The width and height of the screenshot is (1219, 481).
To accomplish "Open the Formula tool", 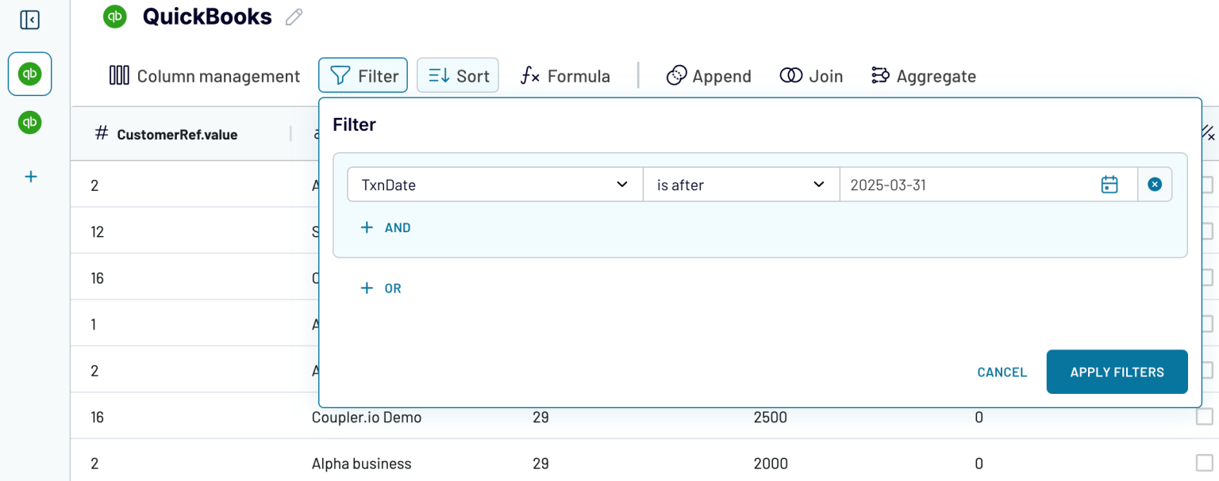I will 565,75.
